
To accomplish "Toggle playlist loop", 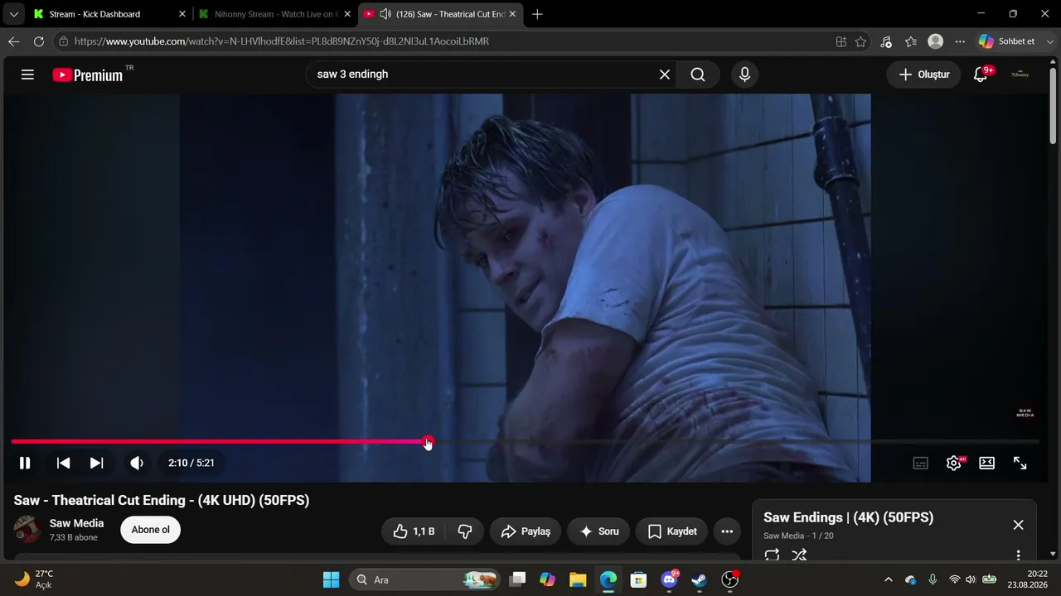I will pyautogui.click(x=772, y=555).
